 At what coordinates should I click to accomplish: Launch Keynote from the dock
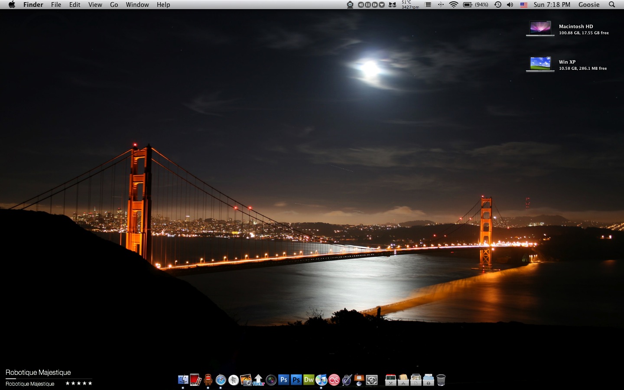tap(359, 380)
